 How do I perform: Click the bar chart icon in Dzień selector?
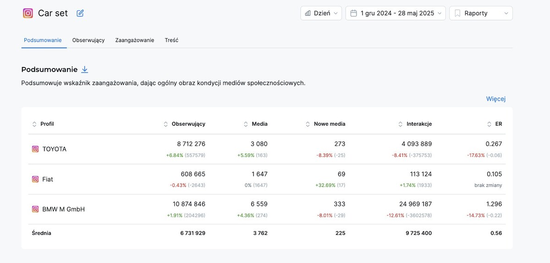pos(308,13)
